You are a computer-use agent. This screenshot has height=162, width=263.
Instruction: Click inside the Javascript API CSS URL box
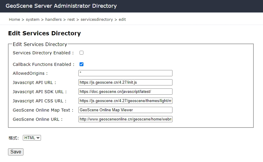(125, 101)
